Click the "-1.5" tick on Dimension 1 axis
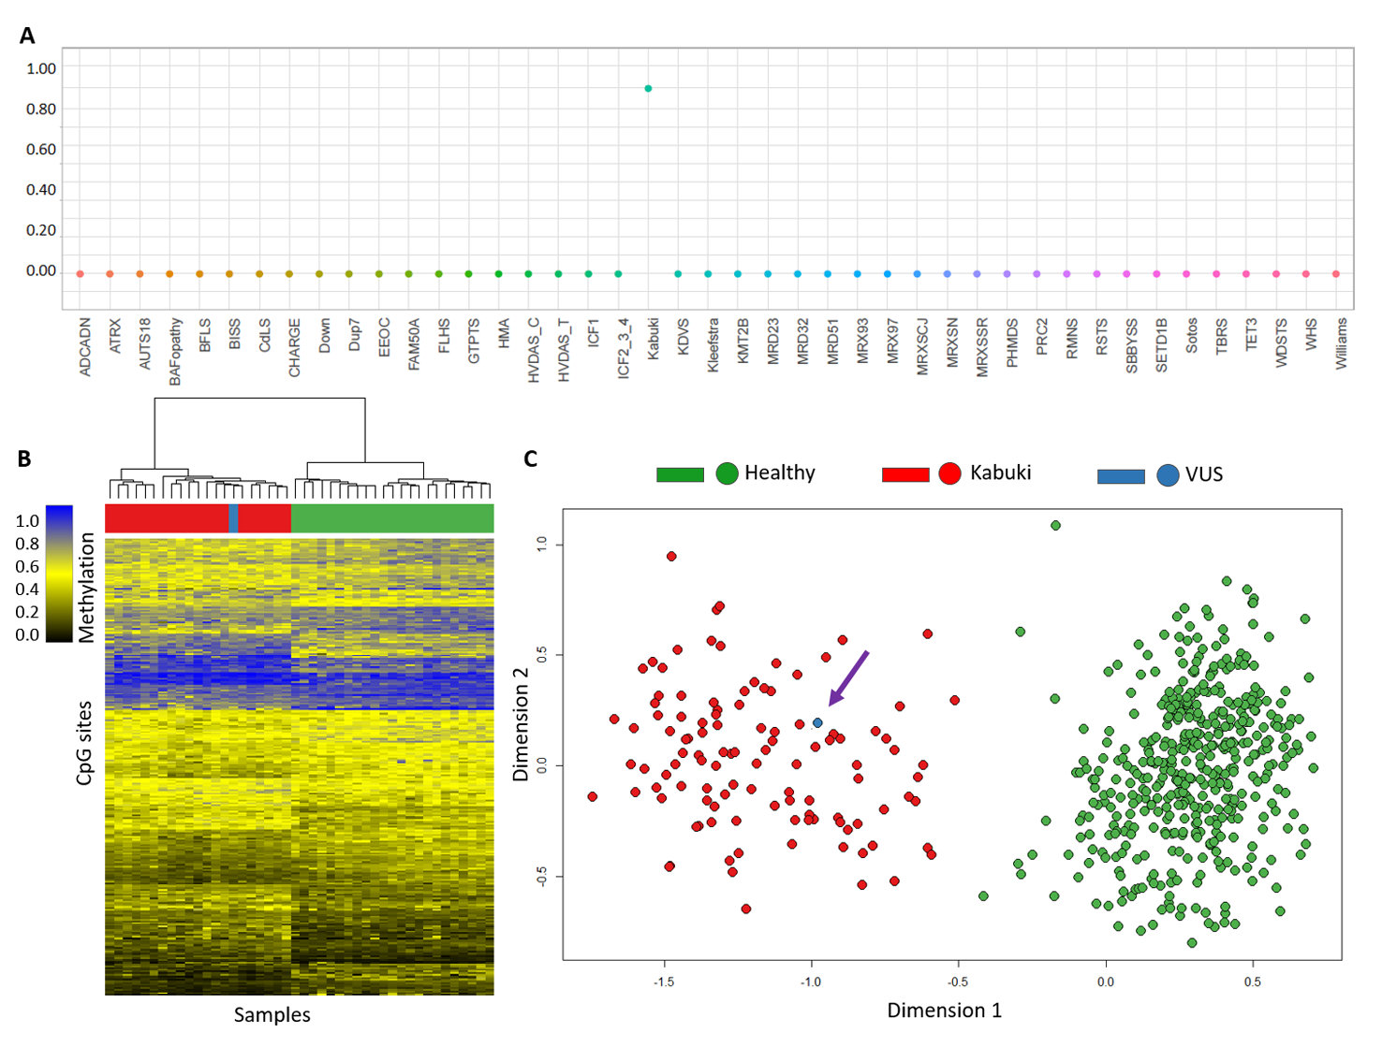1397x1062 pixels. pos(664,982)
